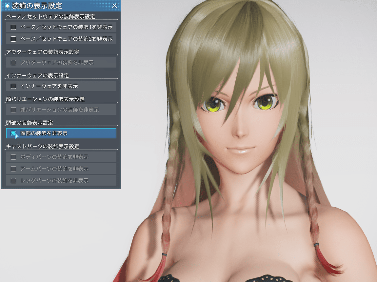Image resolution: width=377 pixels, height=282 pixels.
Task: Close the 装飾の表示設定 dialog
Action: coord(114,6)
